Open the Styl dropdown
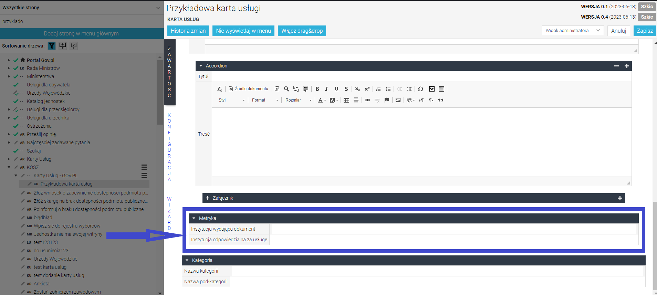Viewport: 657px width, 295px height. pyautogui.click(x=232, y=100)
